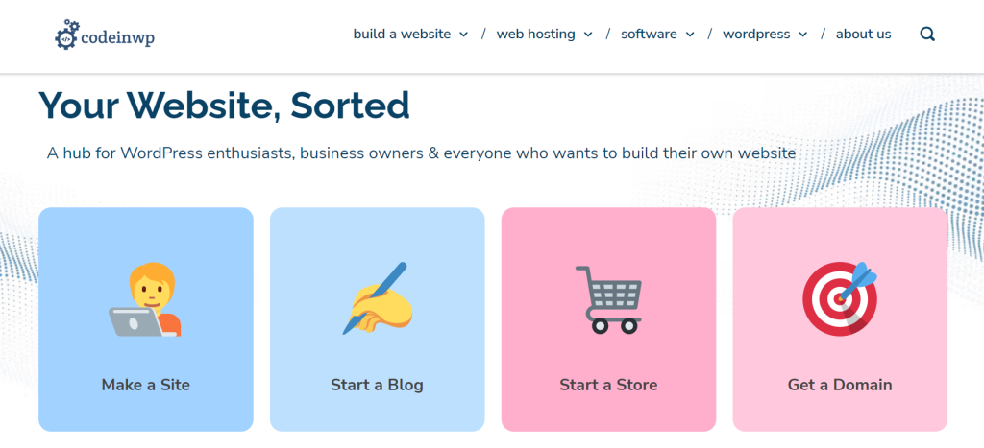Click the dartboard target icon
Image resolution: width=984 pixels, height=448 pixels.
click(x=840, y=299)
